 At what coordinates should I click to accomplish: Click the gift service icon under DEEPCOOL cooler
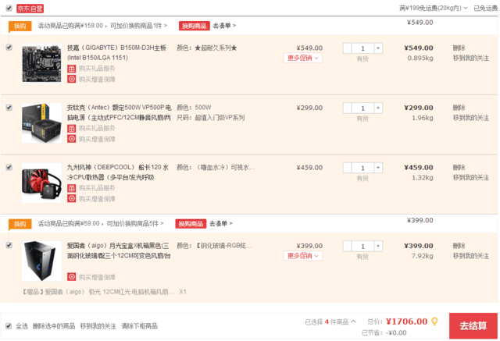coord(71,188)
